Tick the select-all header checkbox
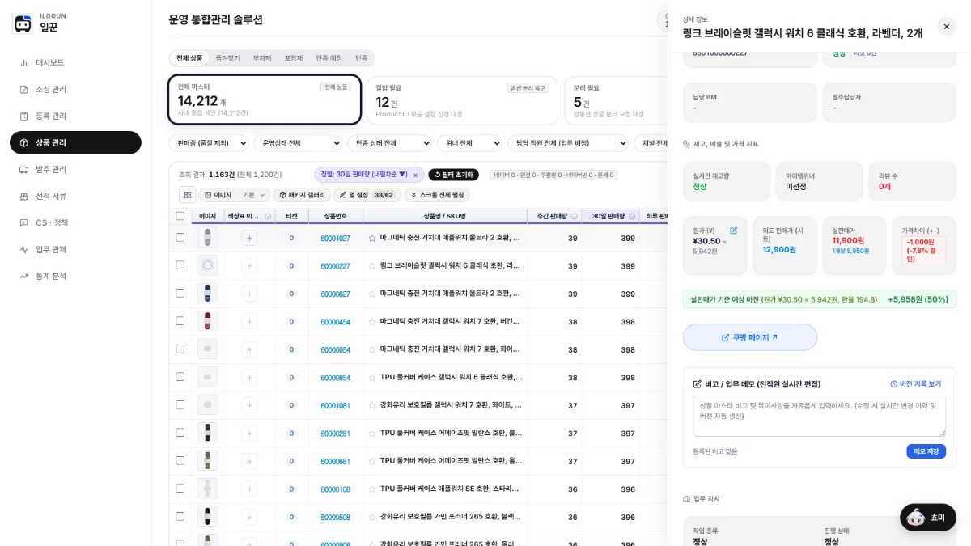The height and width of the screenshot is (546, 971). point(180,216)
